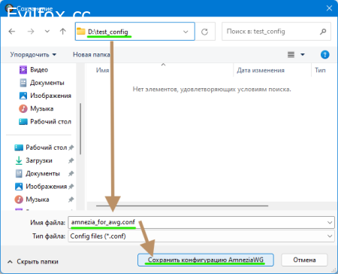Click the horizontal scrollbar of file list

coord(182,205)
